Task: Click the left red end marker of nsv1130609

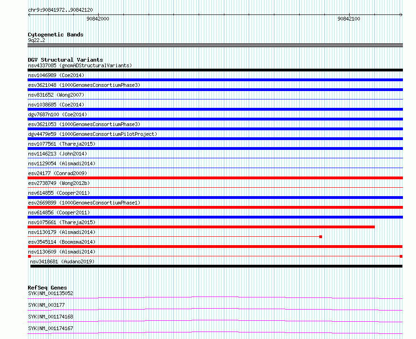Action: tap(29, 256)
